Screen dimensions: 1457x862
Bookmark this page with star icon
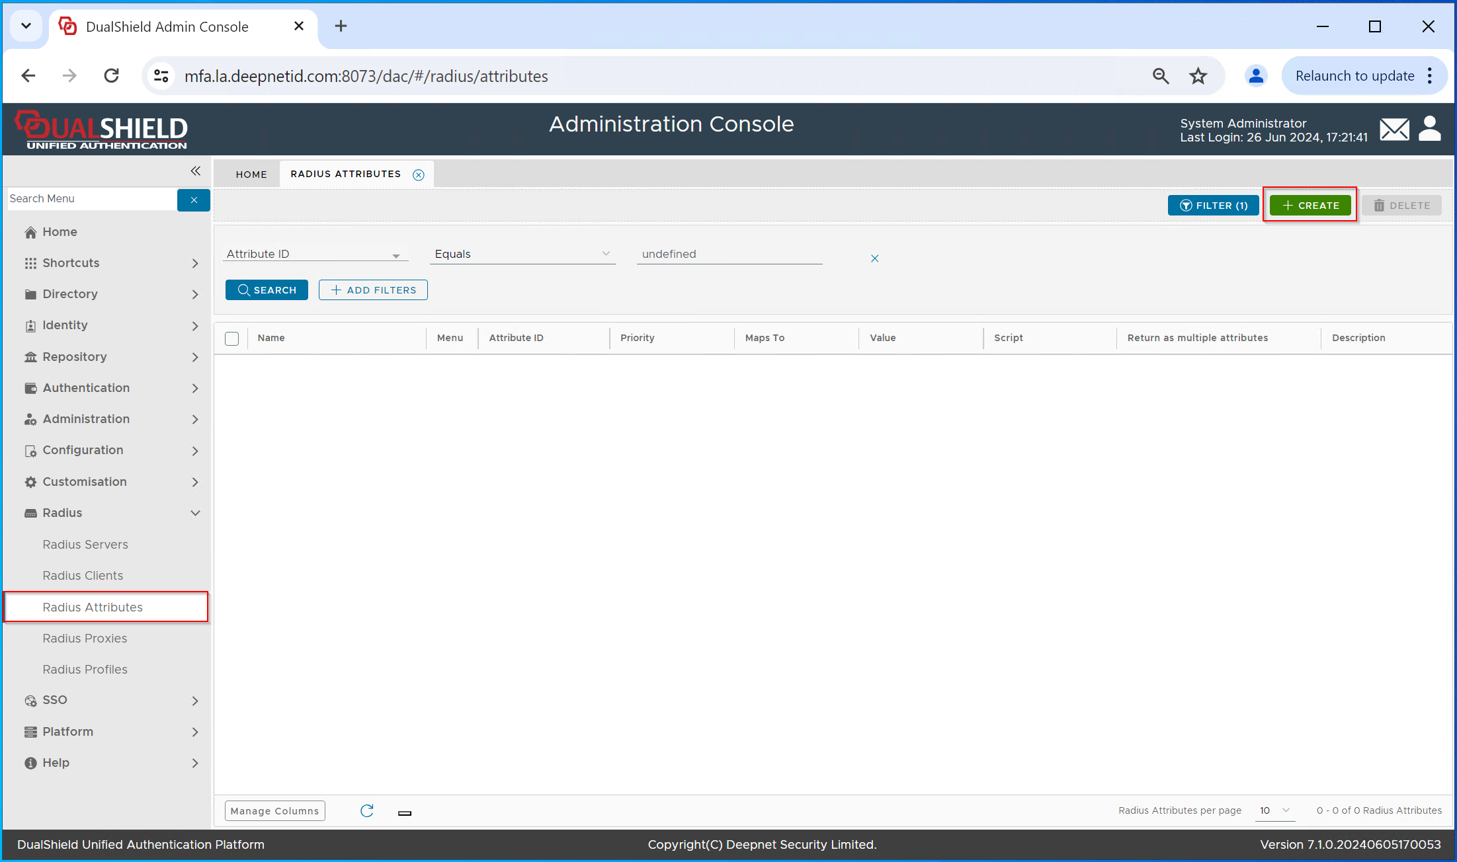click(1198, 76)
